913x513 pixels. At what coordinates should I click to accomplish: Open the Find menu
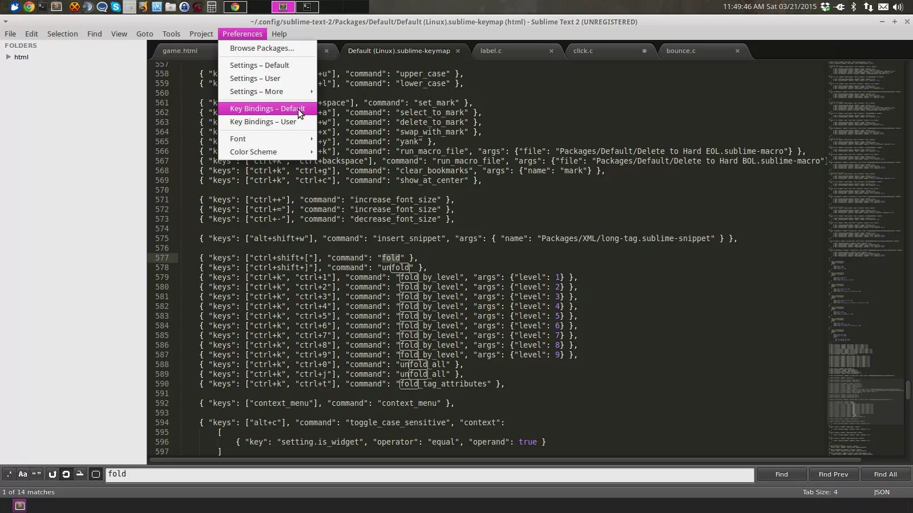pyautogui.click(x=95, y=34)
